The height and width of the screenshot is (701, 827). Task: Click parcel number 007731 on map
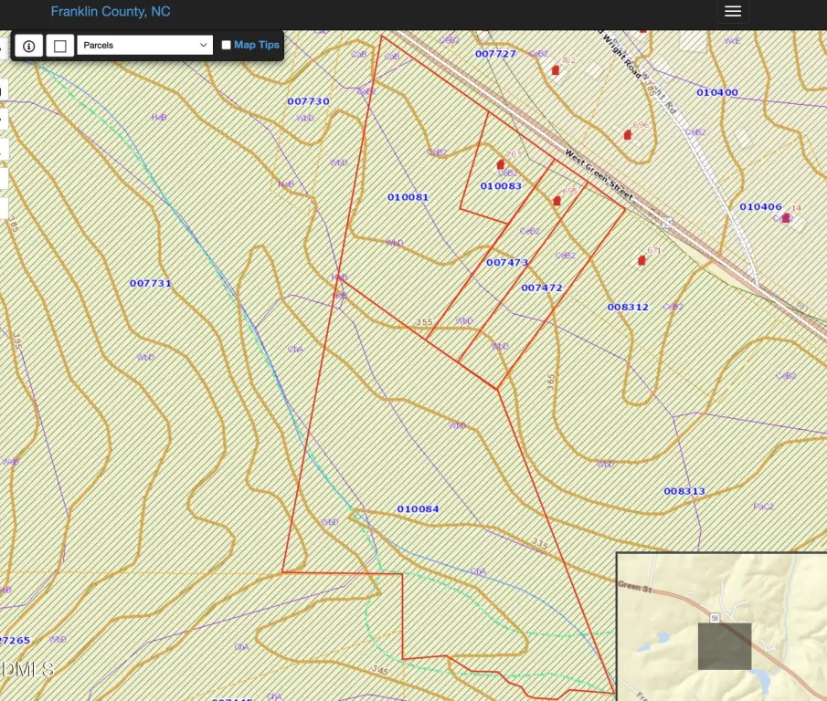(151, 284)
